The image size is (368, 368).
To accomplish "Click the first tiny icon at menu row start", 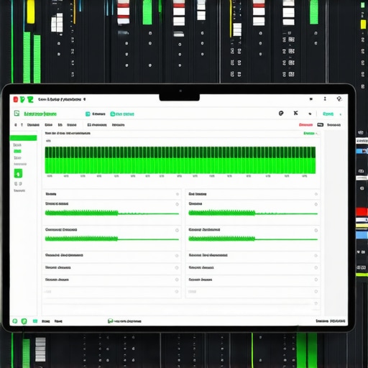I will (x=16, y=125).
